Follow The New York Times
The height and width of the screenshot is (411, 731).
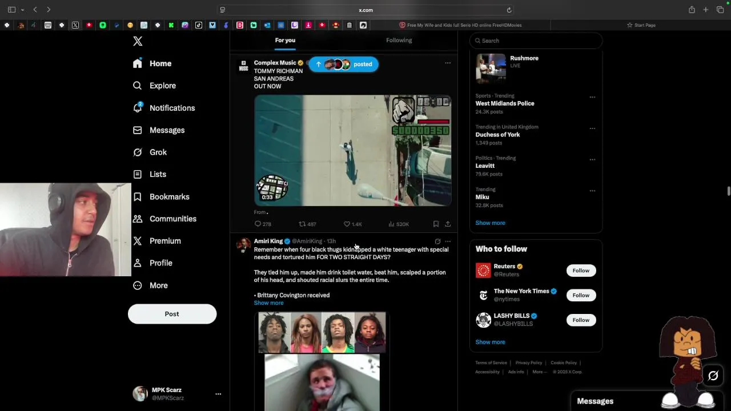(581, 295)
